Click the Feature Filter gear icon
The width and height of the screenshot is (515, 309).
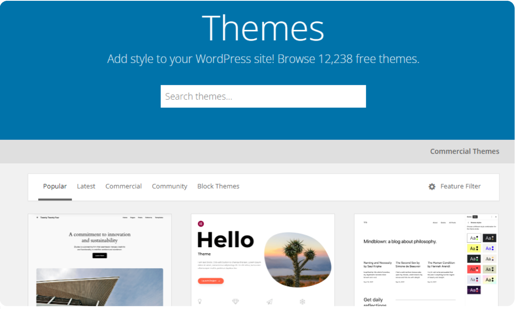[432, 187]
